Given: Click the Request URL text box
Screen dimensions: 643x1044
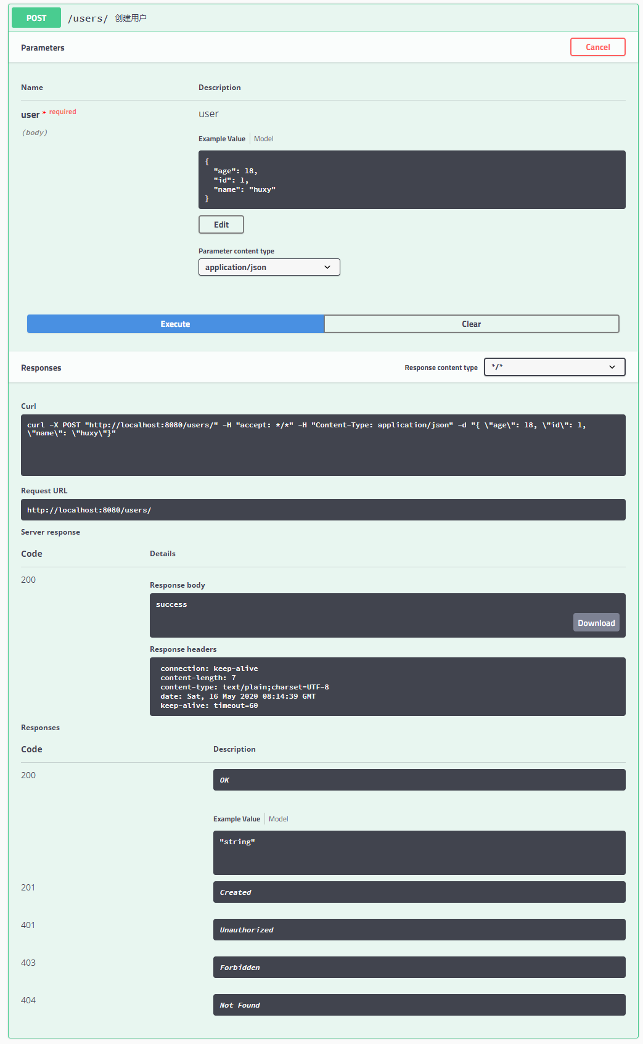Looking at the screenshot, I should (323, 510).
